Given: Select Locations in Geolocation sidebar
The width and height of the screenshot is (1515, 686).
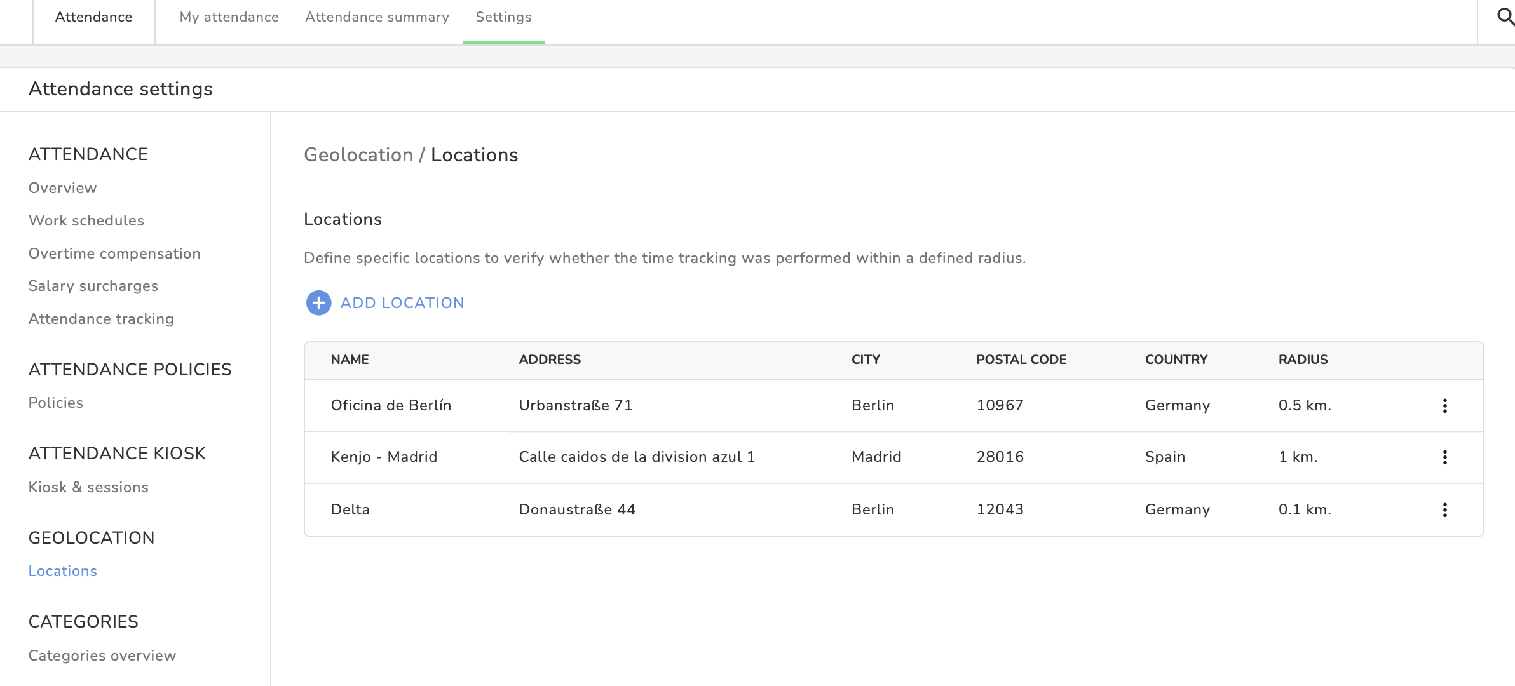Looking at the screenshot, I should coord(63,571).
